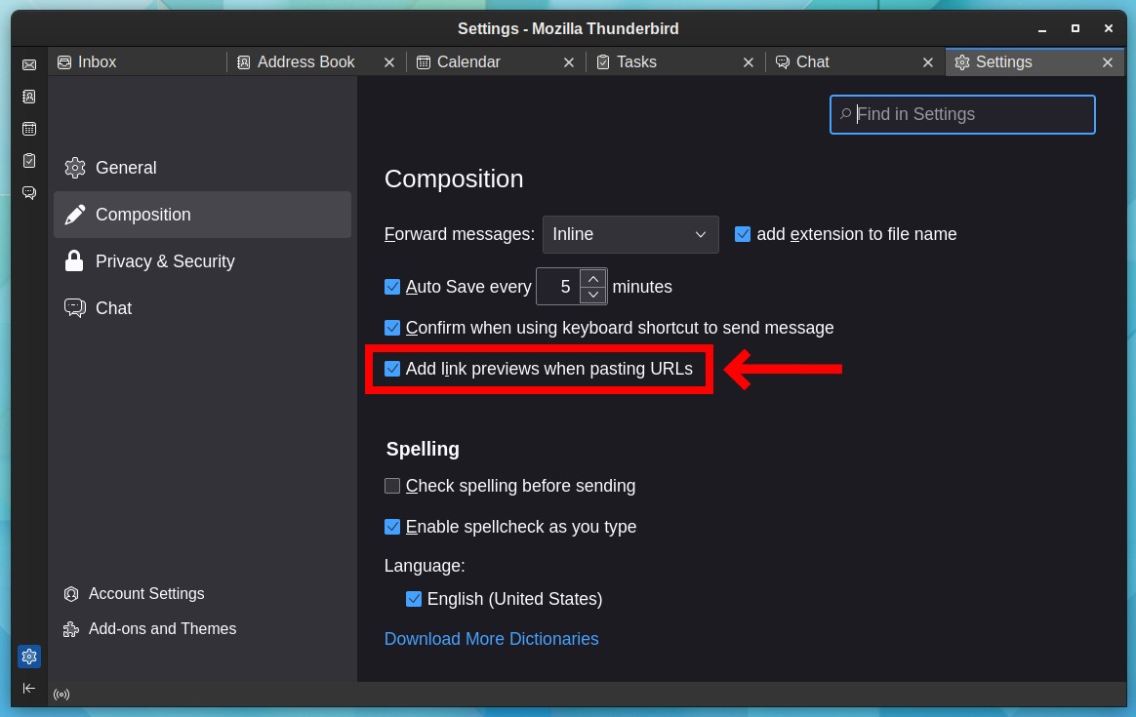Viewport: 1136px width, 717px height.
Task: Click the online status icon in the status bar
Action: click(61, 695)
